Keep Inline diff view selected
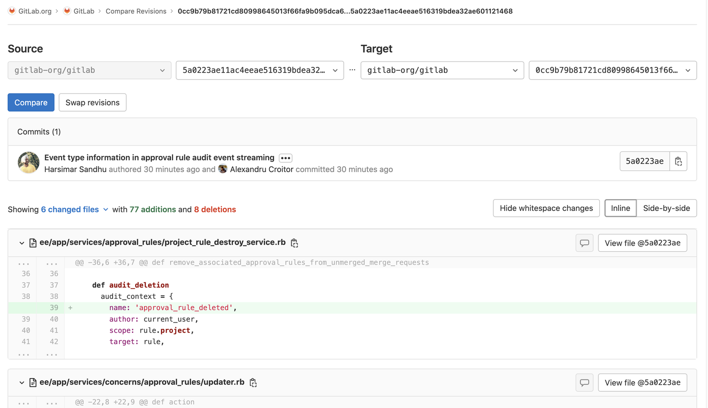This screenshot has width=708, height=408. (x=620, y=208)
